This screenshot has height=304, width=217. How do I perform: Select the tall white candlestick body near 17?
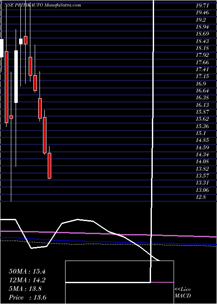pos(16,76)
